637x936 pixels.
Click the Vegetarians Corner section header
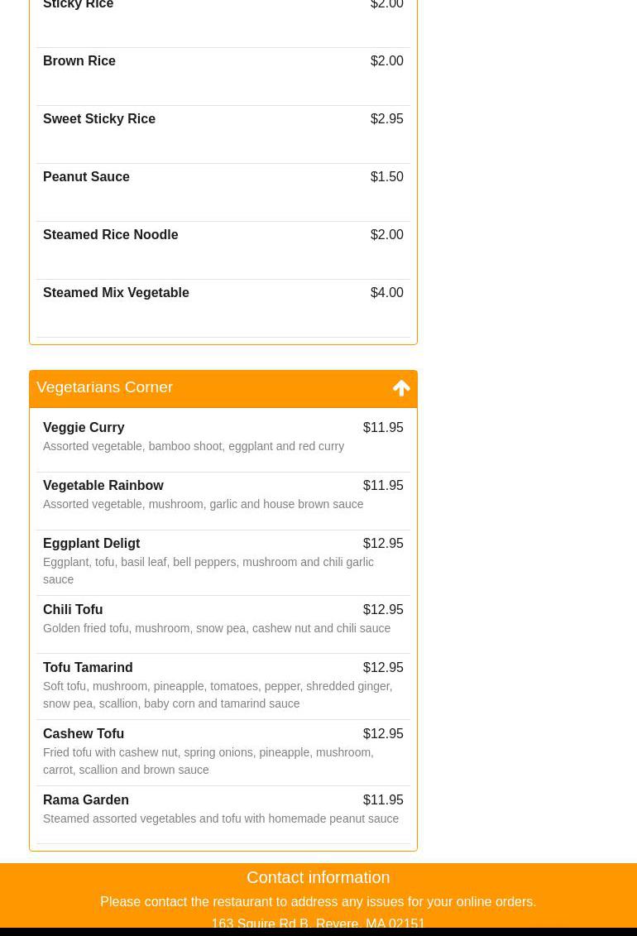[x=105, y=387]
